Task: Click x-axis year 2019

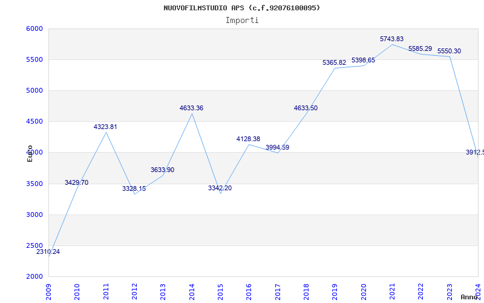Action: coord(335,292)
